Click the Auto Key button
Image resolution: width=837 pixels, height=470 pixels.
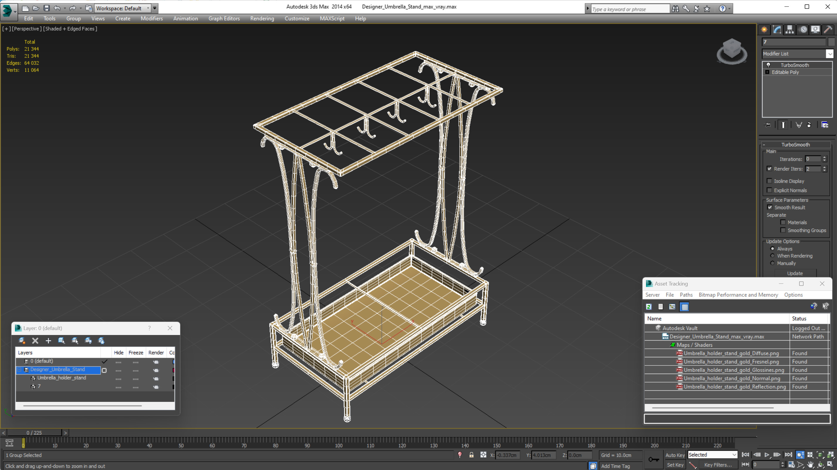[675, 455]
